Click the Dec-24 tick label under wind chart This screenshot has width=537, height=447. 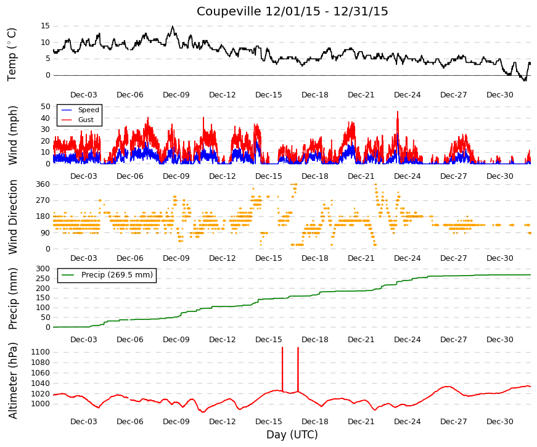pyautogui.click(x=407, y=176)
